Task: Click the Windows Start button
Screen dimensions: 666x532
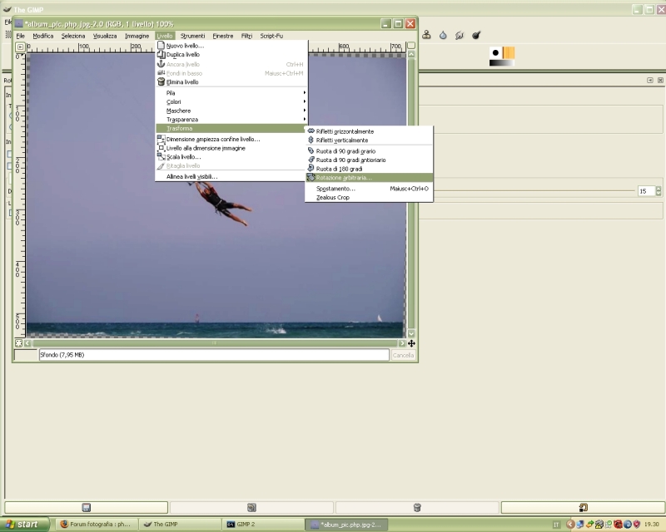Action: [27, 525]
